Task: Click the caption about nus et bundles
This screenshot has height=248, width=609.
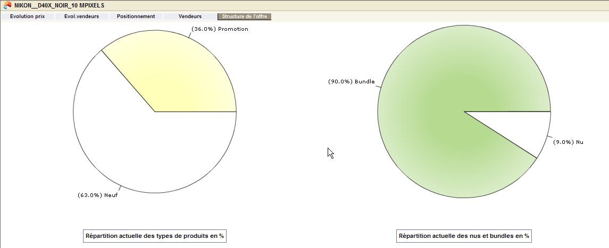Action: pyautogui.click(x=464, y=236)
